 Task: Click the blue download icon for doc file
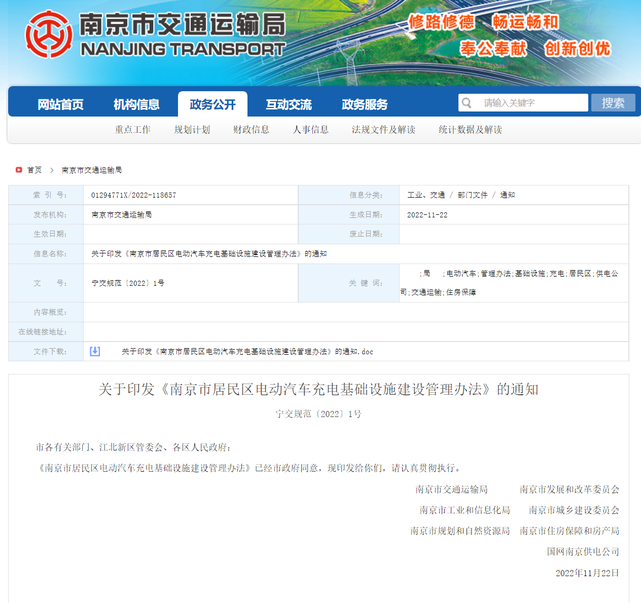point(95,351)
